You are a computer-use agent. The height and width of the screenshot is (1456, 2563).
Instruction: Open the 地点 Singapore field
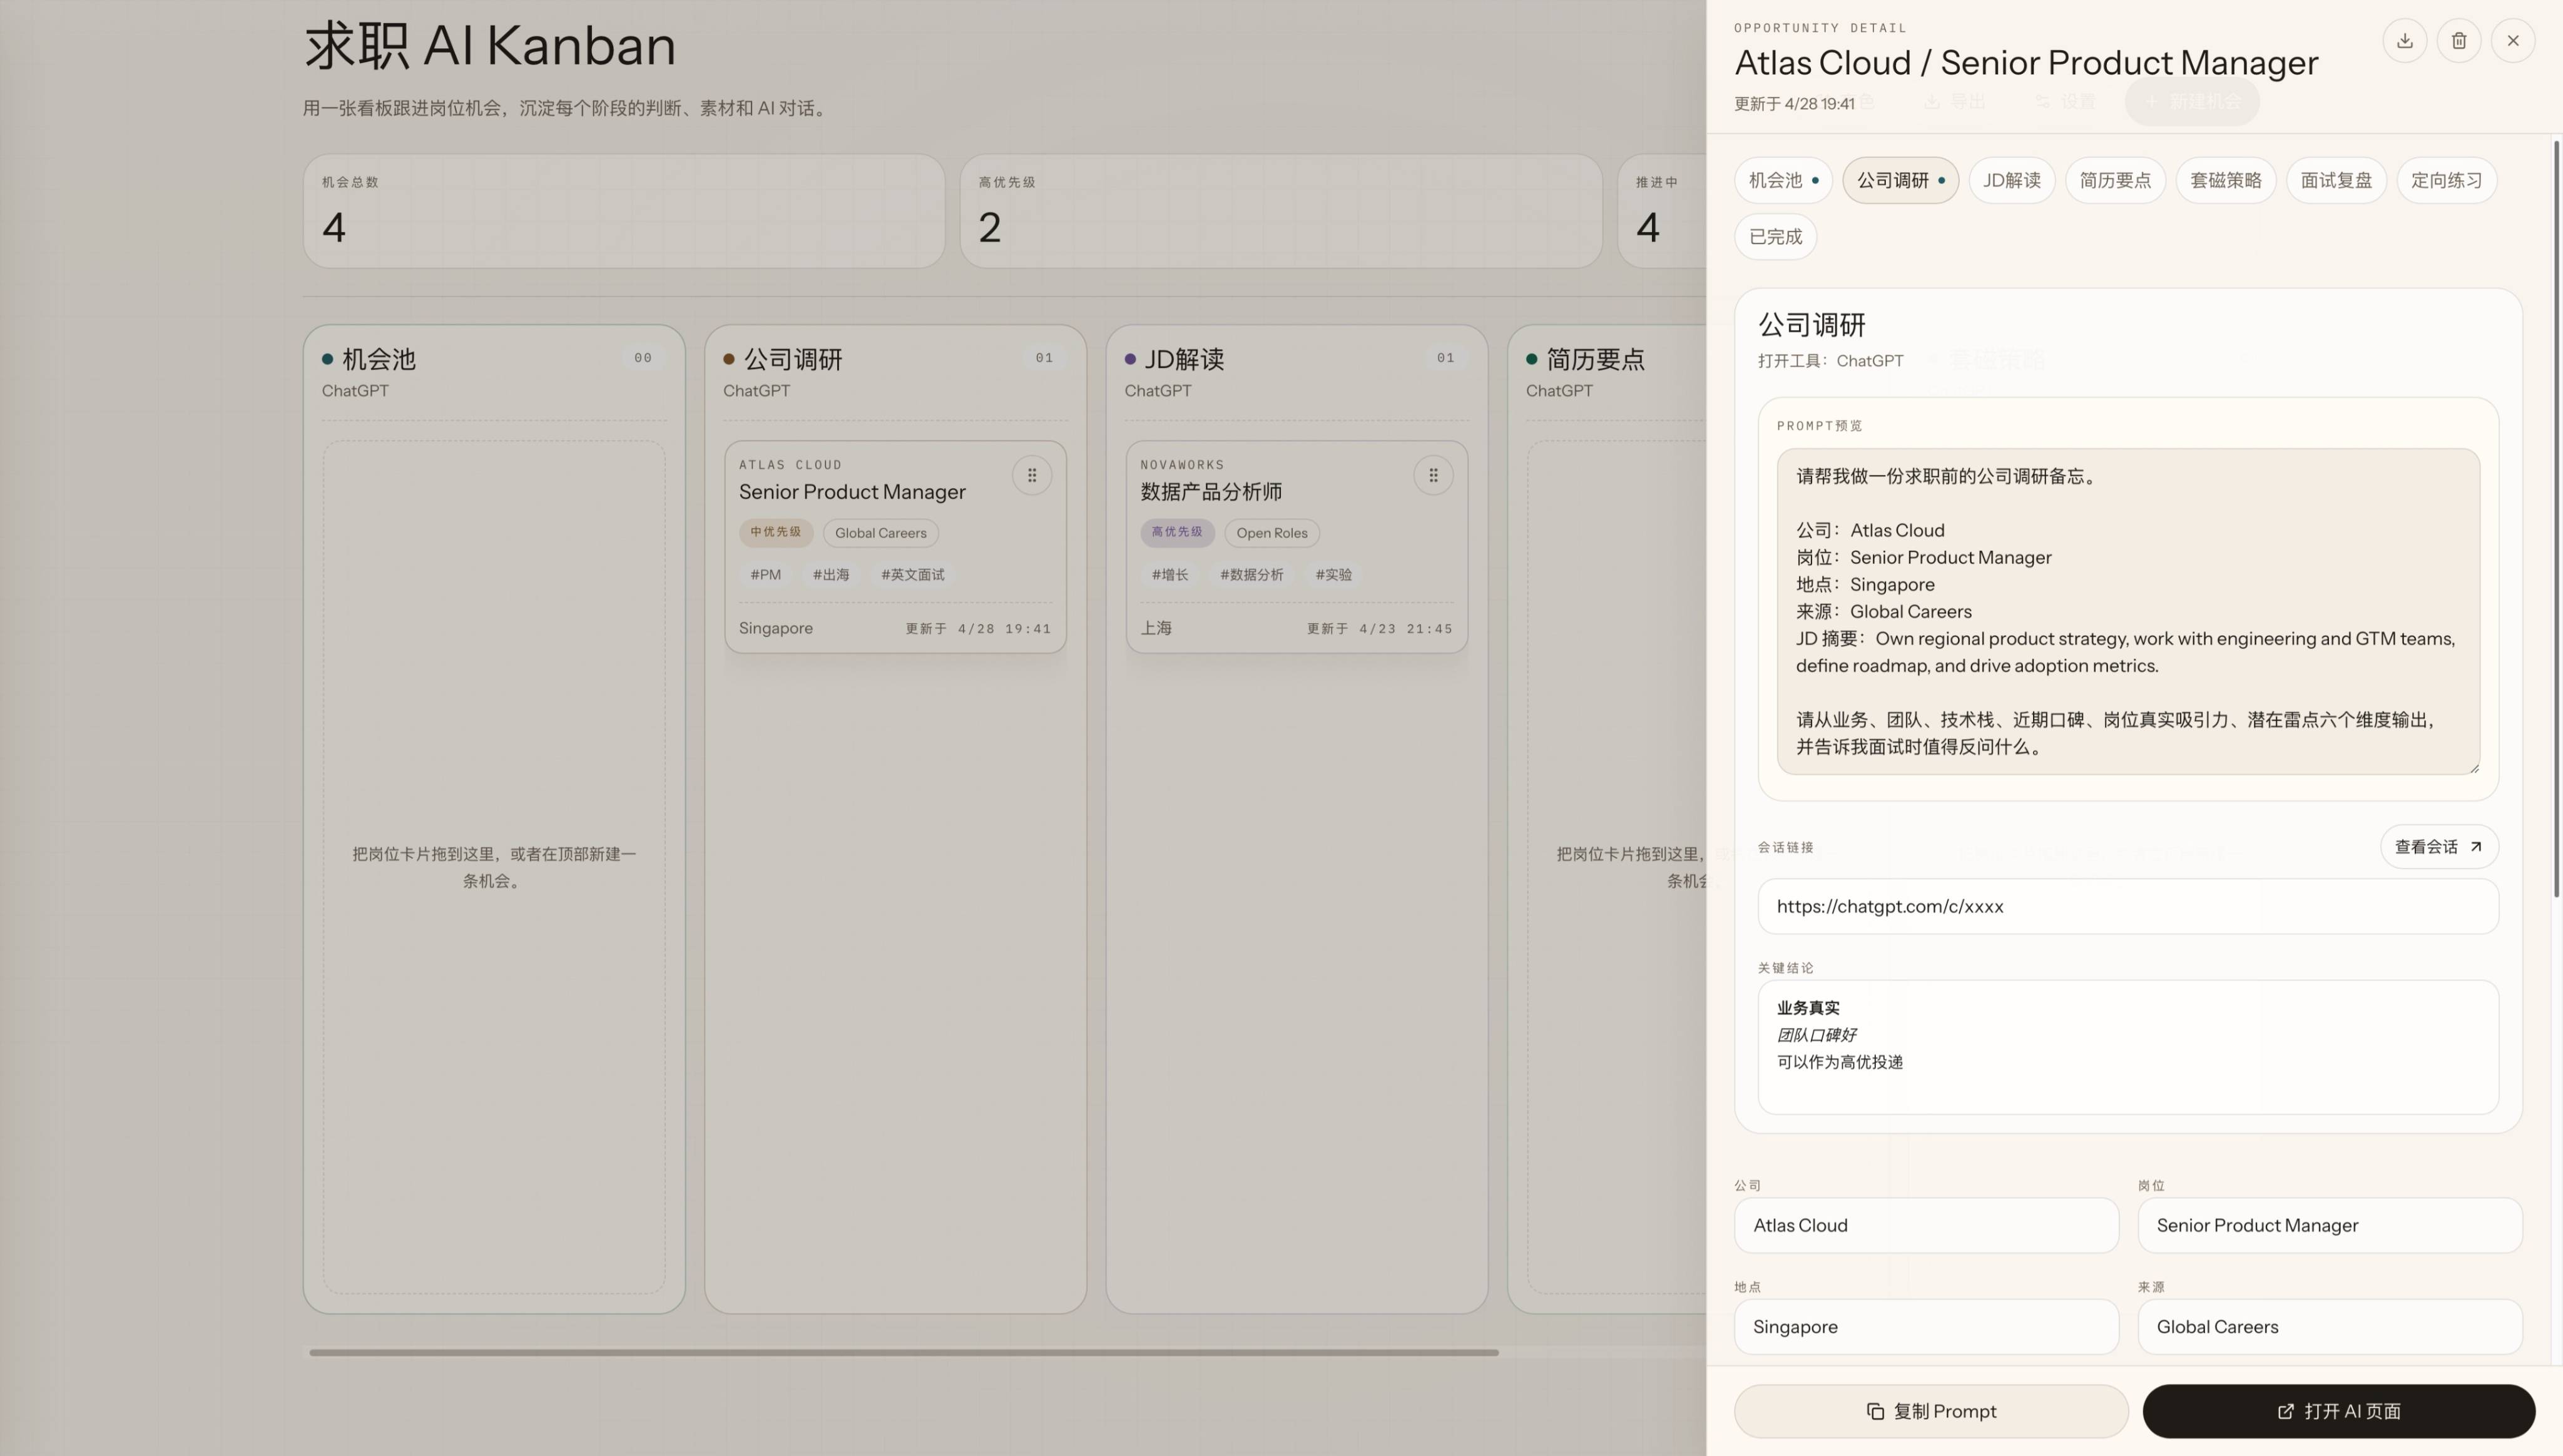tap(1925, 1326)
